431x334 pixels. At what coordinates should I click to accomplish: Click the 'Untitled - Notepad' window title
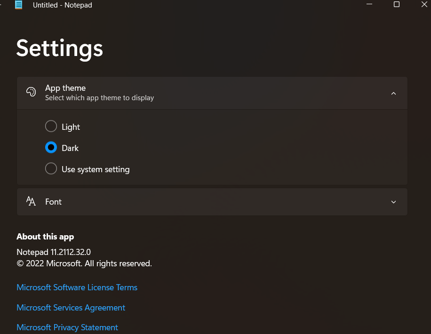[63, 5]
